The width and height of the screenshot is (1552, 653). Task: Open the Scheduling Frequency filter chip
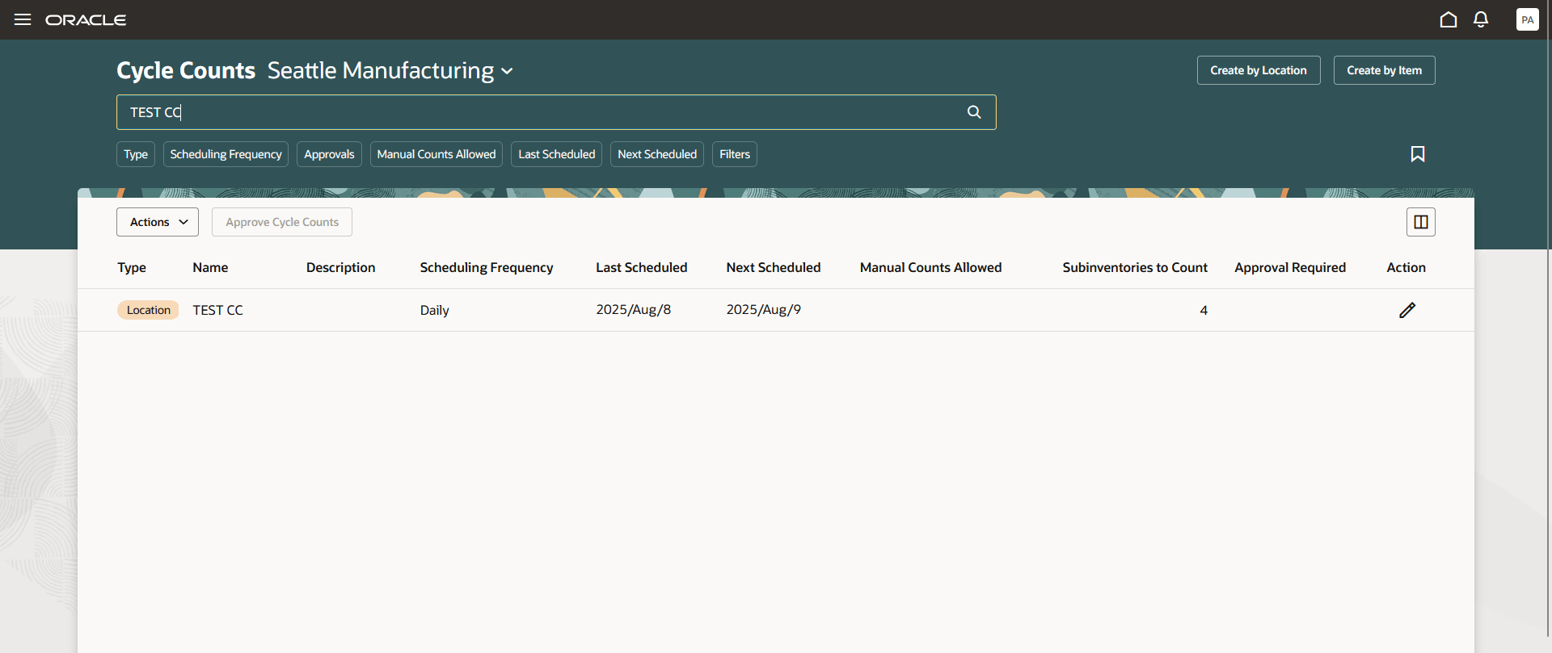click(x=226, y=154)
